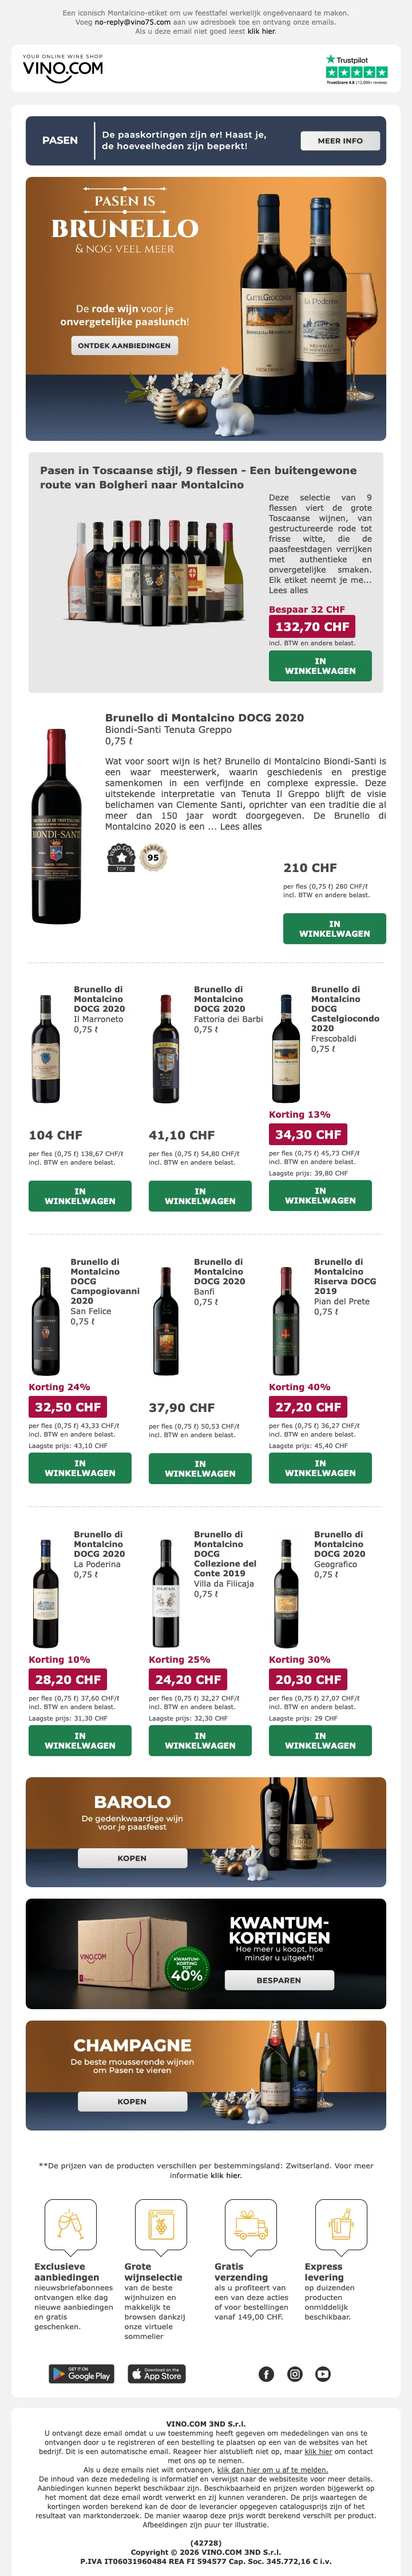This screenshot has height=2576, width=412.
Task: Click the Biondi-Santi bottle image
Action: [56, 826]
